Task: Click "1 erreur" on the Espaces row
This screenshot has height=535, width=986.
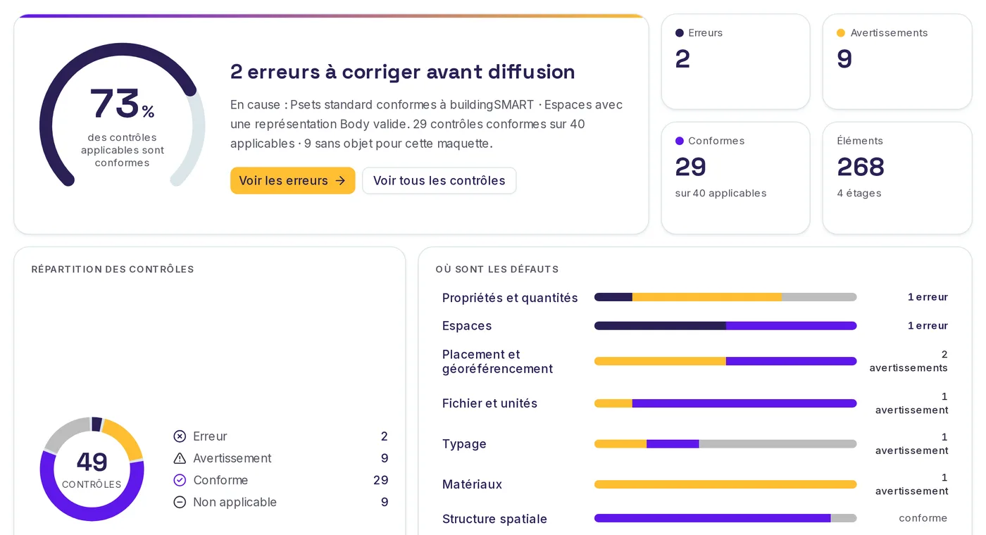Action: [x=928, y=326]
